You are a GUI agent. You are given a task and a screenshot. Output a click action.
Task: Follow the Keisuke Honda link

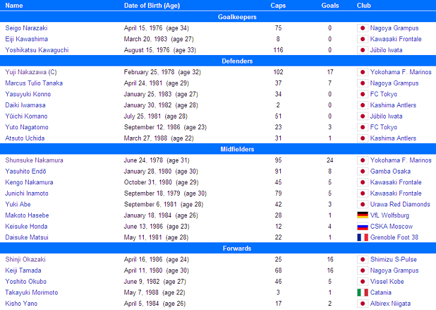(x=26, y=226)
